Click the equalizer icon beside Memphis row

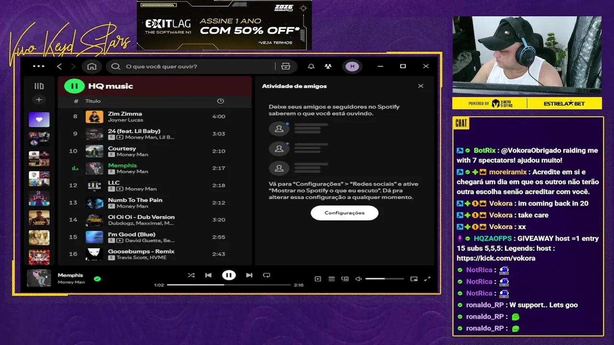click(x=74, y=168)
